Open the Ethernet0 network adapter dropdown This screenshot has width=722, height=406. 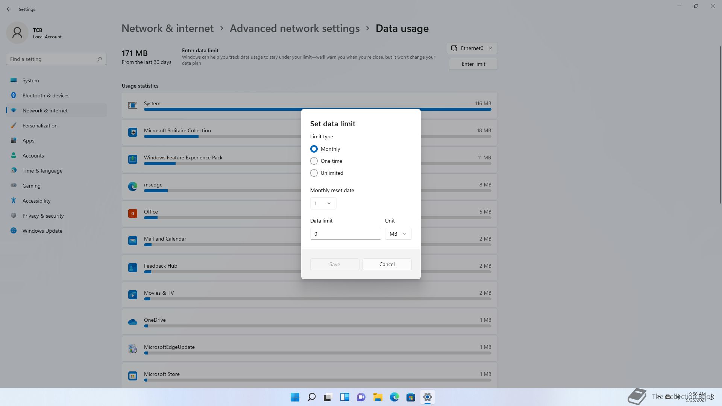(x=472, y=48)
